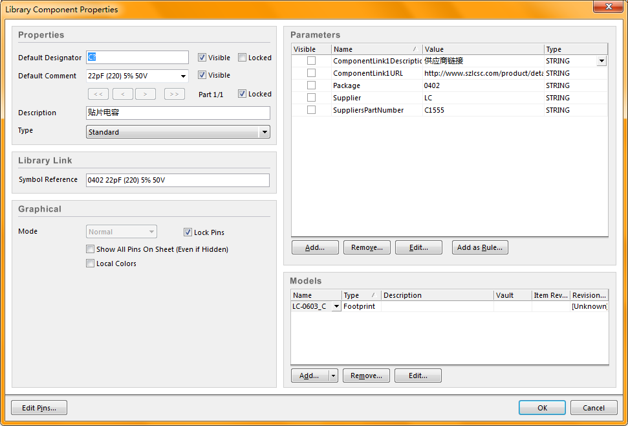Image resolution: width=628 pixels, height=426 pixels.
Task: Focus the Default Designator input field
Action: (x=137, y=58)
